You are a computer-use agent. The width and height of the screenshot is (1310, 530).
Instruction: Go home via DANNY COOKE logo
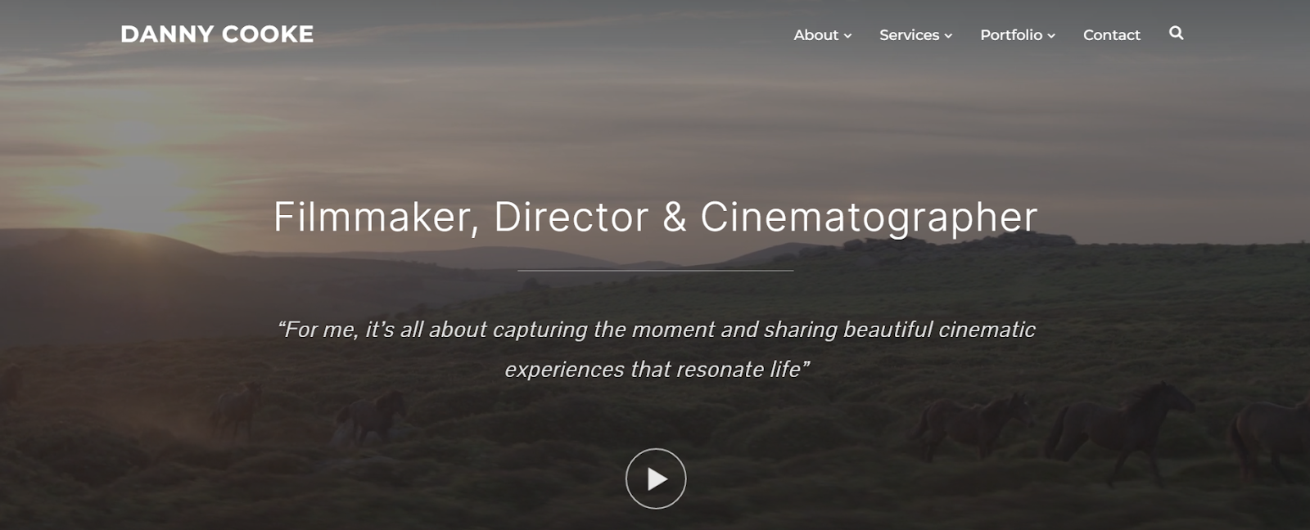217,34
